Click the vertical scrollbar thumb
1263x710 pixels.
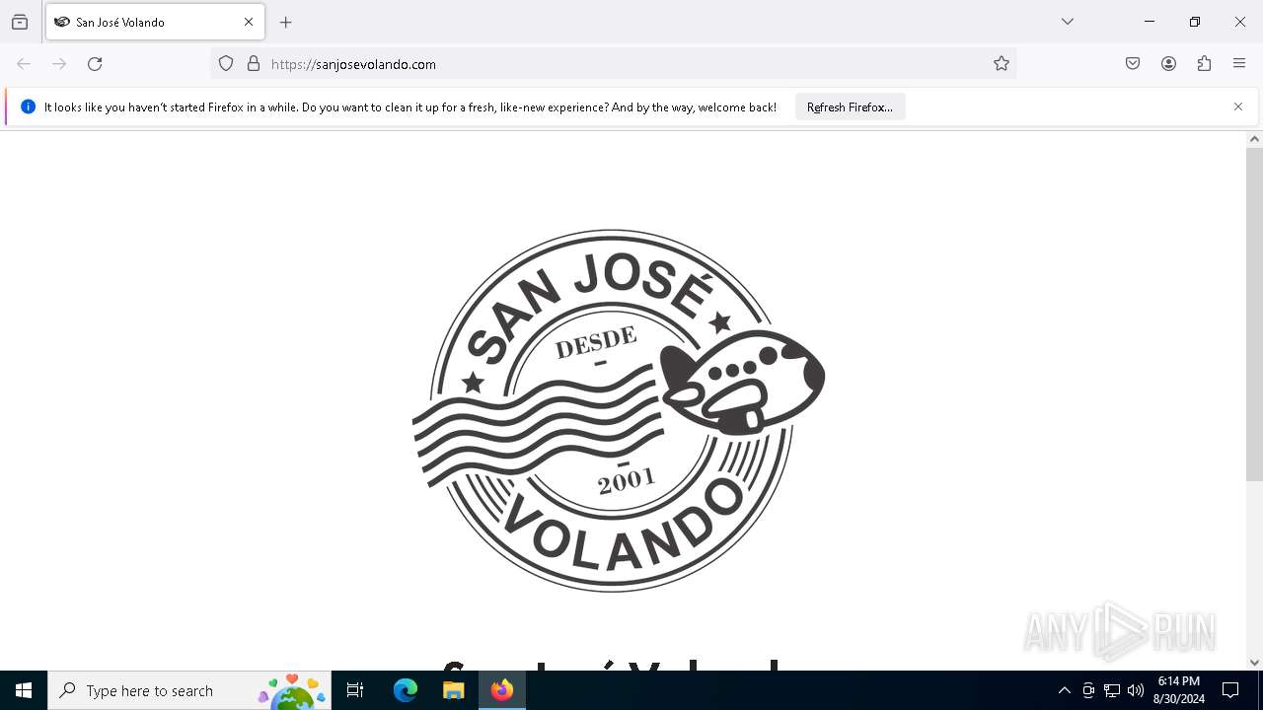pos(1254,314)
